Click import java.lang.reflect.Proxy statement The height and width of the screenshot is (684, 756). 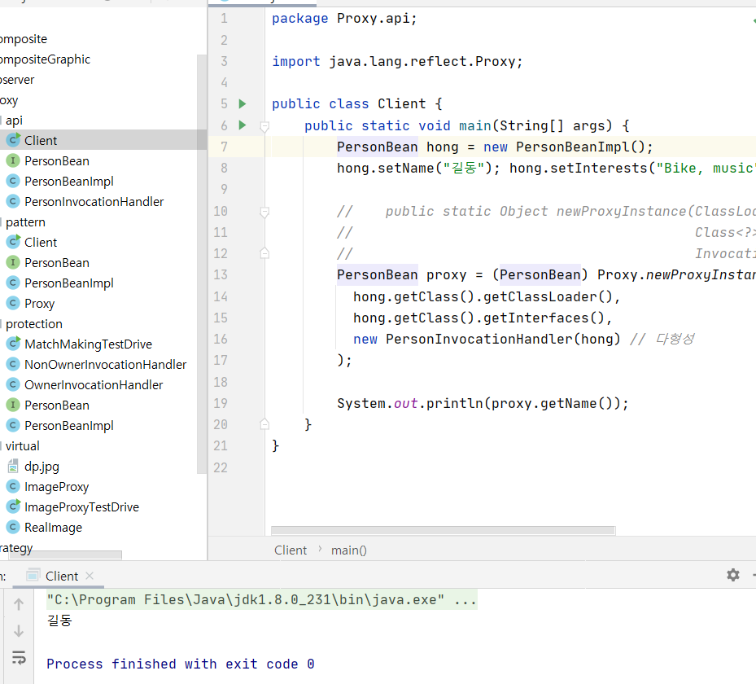[397, 61]
